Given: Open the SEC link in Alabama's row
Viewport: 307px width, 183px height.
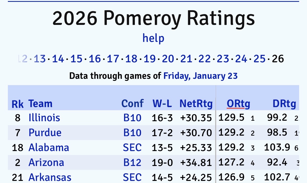Looking at the screenshot, I should pyautogui.click(x=132, y=148).
